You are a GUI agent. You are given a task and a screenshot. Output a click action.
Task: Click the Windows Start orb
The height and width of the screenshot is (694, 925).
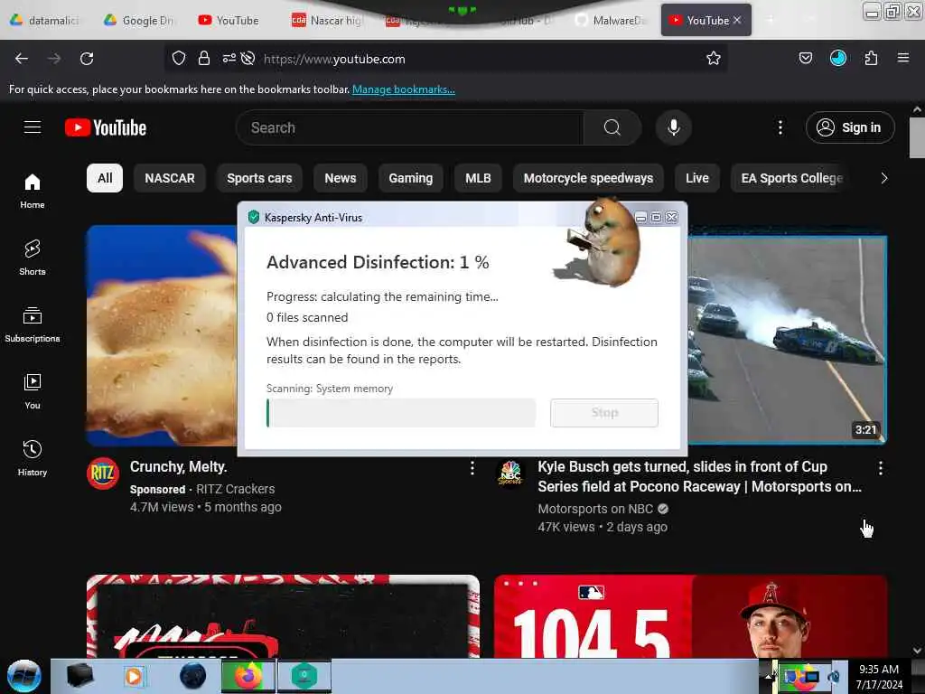(23, 676)
